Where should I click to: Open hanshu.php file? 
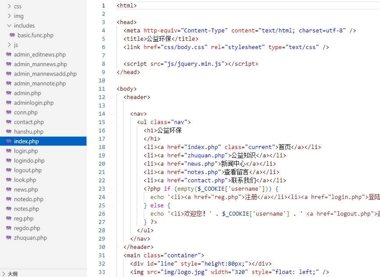click(x=28, y=132)
